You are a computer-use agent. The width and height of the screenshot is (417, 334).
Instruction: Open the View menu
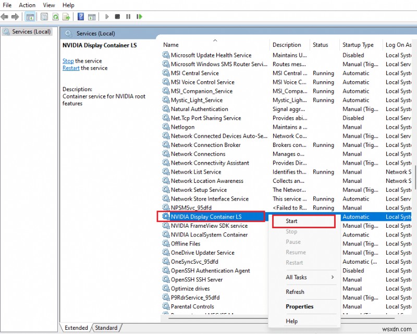tap(49, 5)
